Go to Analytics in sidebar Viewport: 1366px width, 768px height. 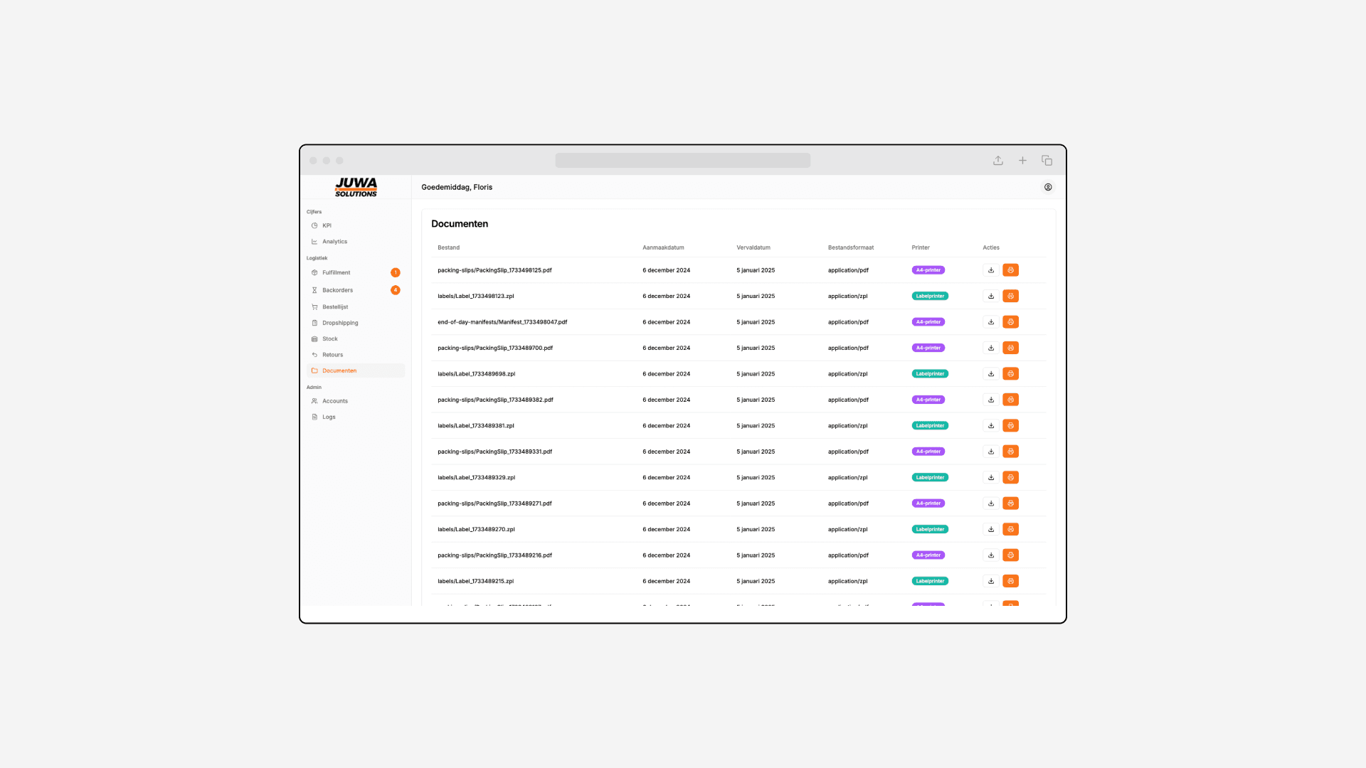pos(334,242)
